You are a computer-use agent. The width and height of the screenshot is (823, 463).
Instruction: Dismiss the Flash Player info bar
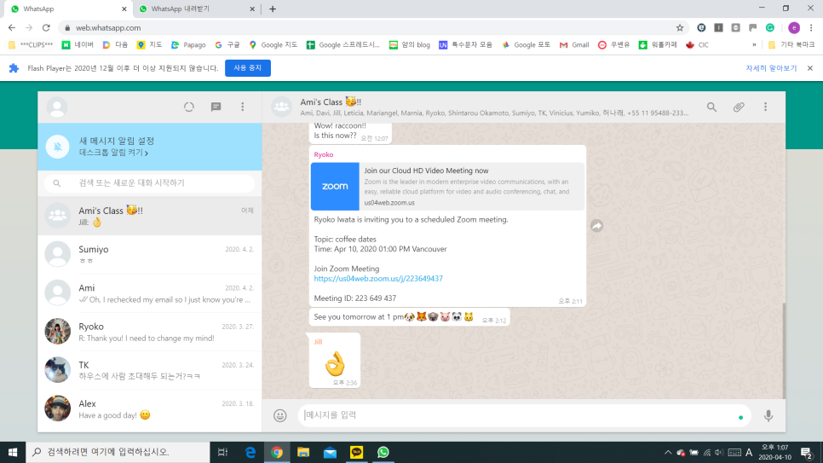pos(810,68)
